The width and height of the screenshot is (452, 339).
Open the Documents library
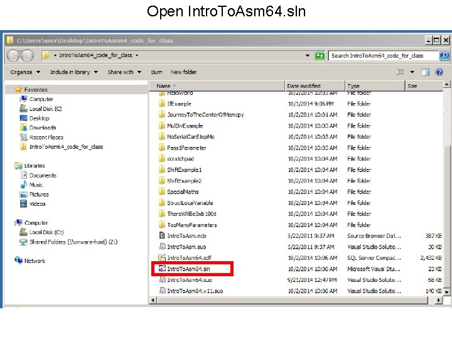(x=43, y=175)
